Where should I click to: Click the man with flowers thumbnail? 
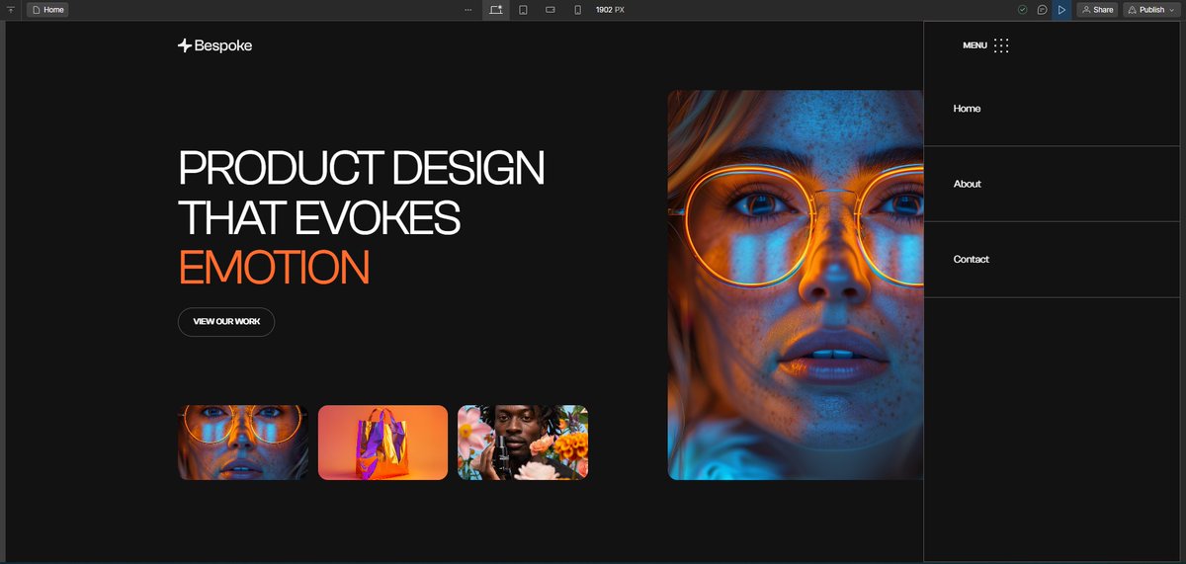(523, 443)
